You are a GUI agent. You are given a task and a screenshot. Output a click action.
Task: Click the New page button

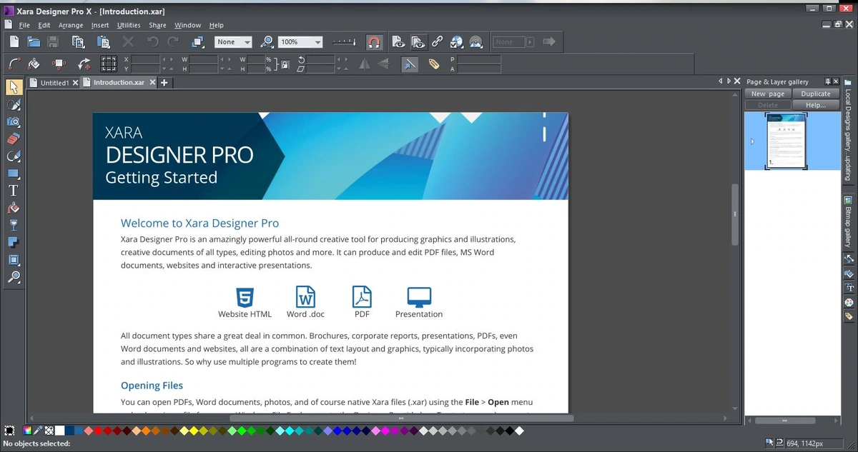[x=767, y=94]
